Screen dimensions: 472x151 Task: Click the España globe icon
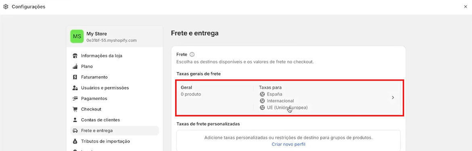click(x=262, y=94)
